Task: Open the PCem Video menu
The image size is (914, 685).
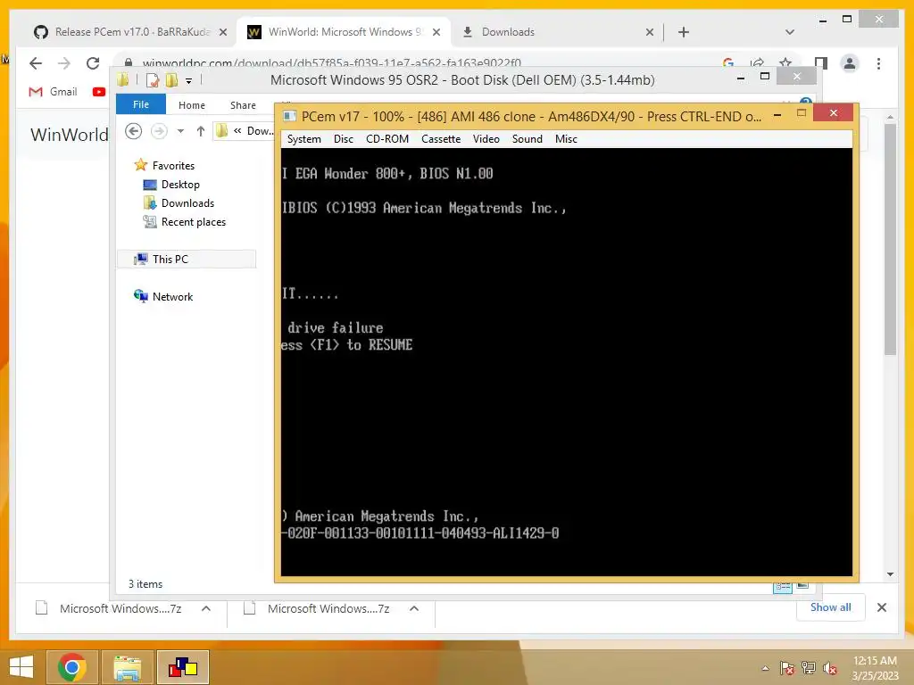Action: (x=486, y=138)
